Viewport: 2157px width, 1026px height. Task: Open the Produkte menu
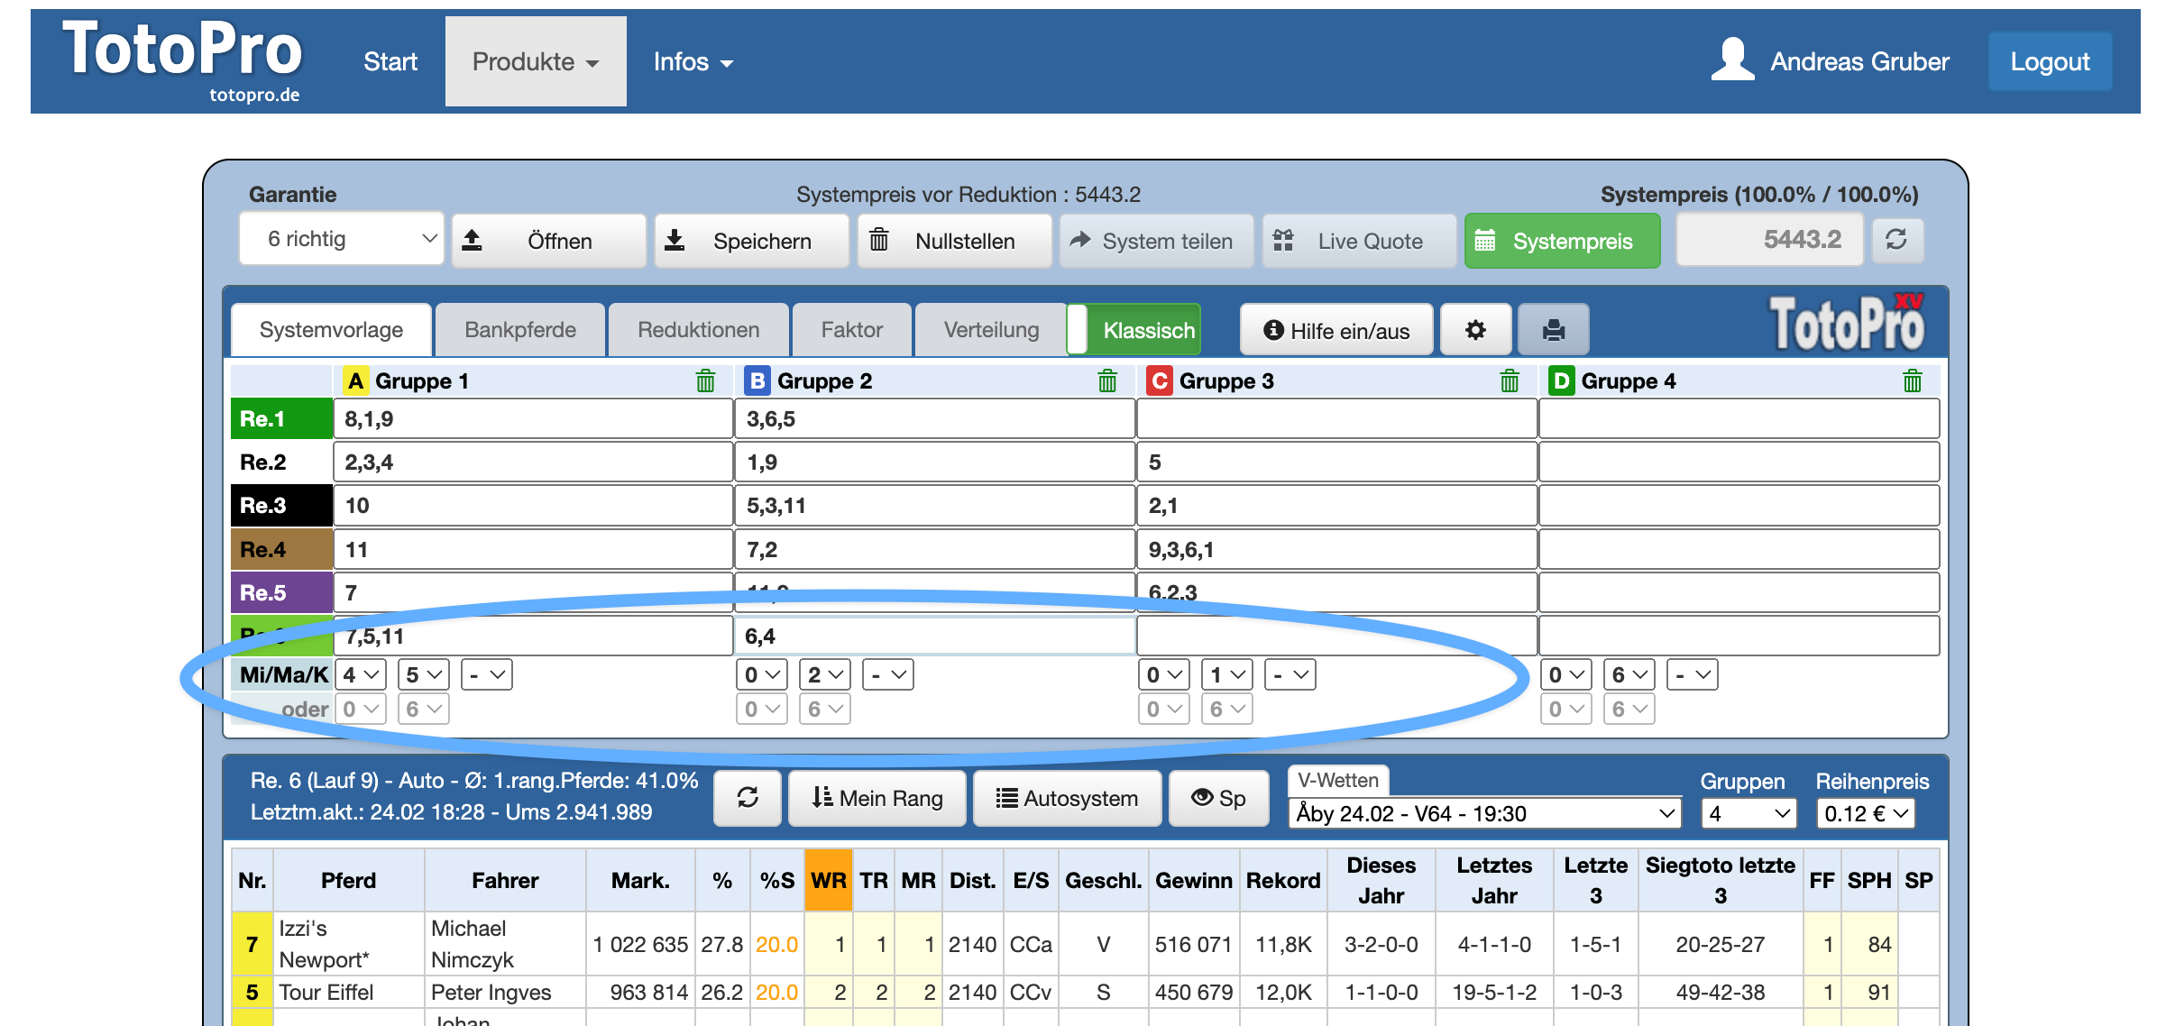tap(536, 61)
